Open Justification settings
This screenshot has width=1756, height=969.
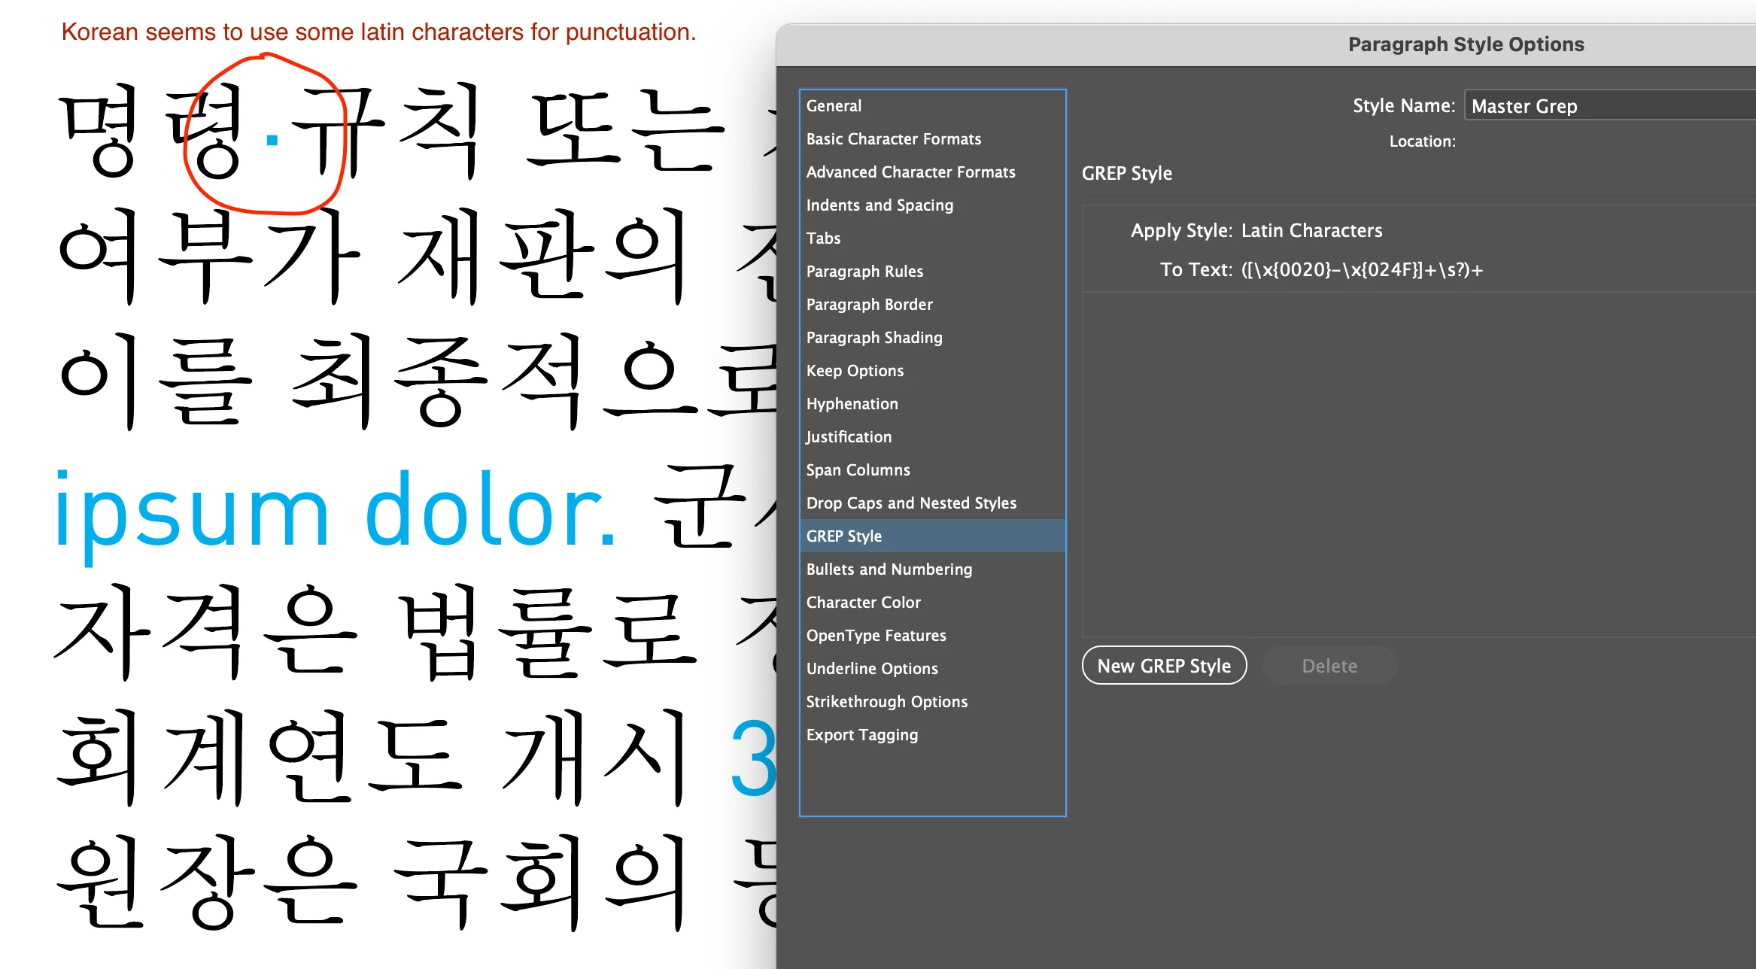[x=848, y=437]
